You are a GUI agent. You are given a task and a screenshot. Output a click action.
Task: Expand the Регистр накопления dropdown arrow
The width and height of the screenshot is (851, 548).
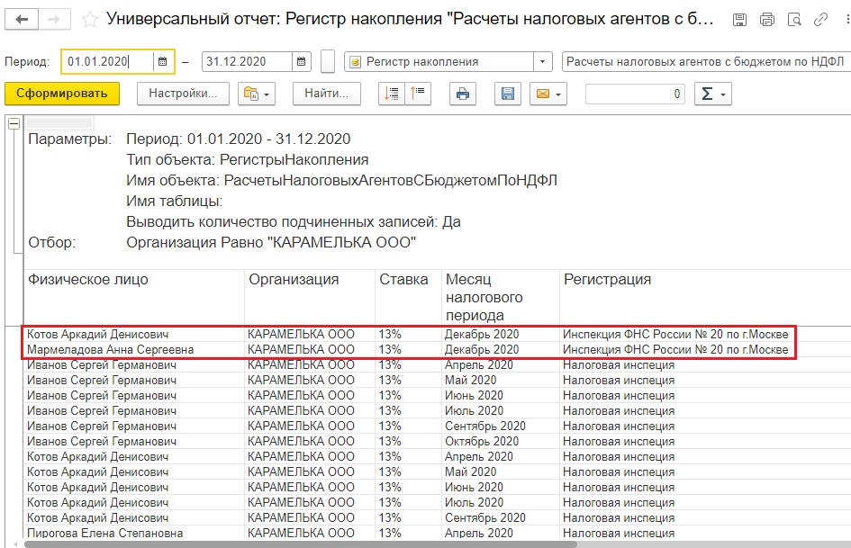[542, 62]
